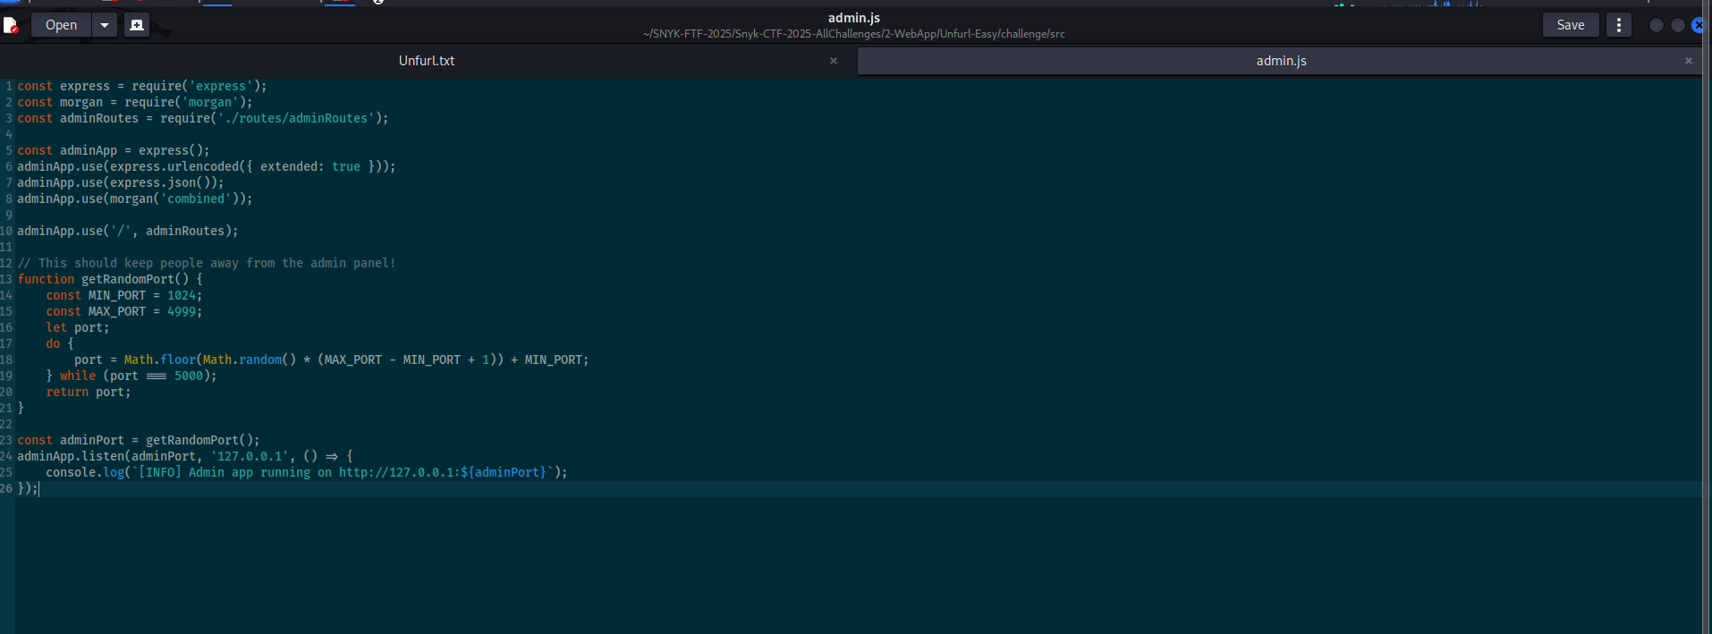The image size is (1712, 634).
Task: Switch to the Unfurl.txt tab
Action: tap(427, 61)
